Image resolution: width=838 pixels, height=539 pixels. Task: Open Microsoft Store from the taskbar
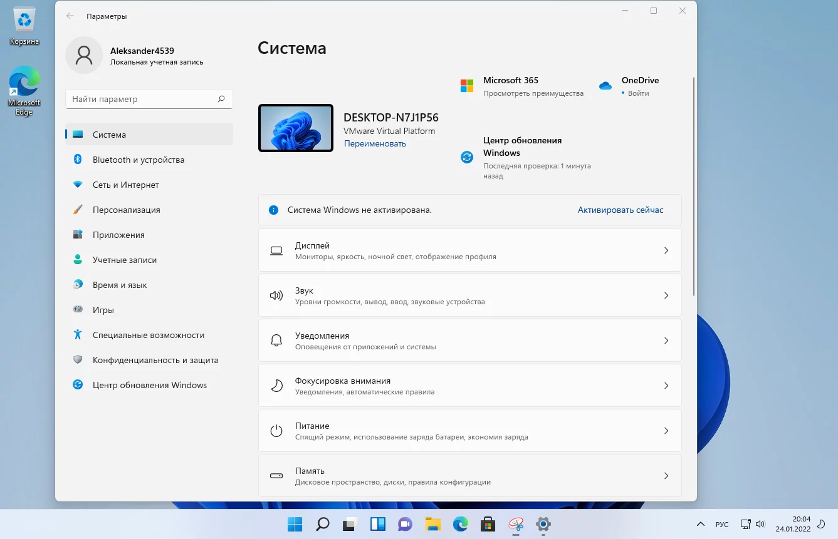(x=488, y=524)
